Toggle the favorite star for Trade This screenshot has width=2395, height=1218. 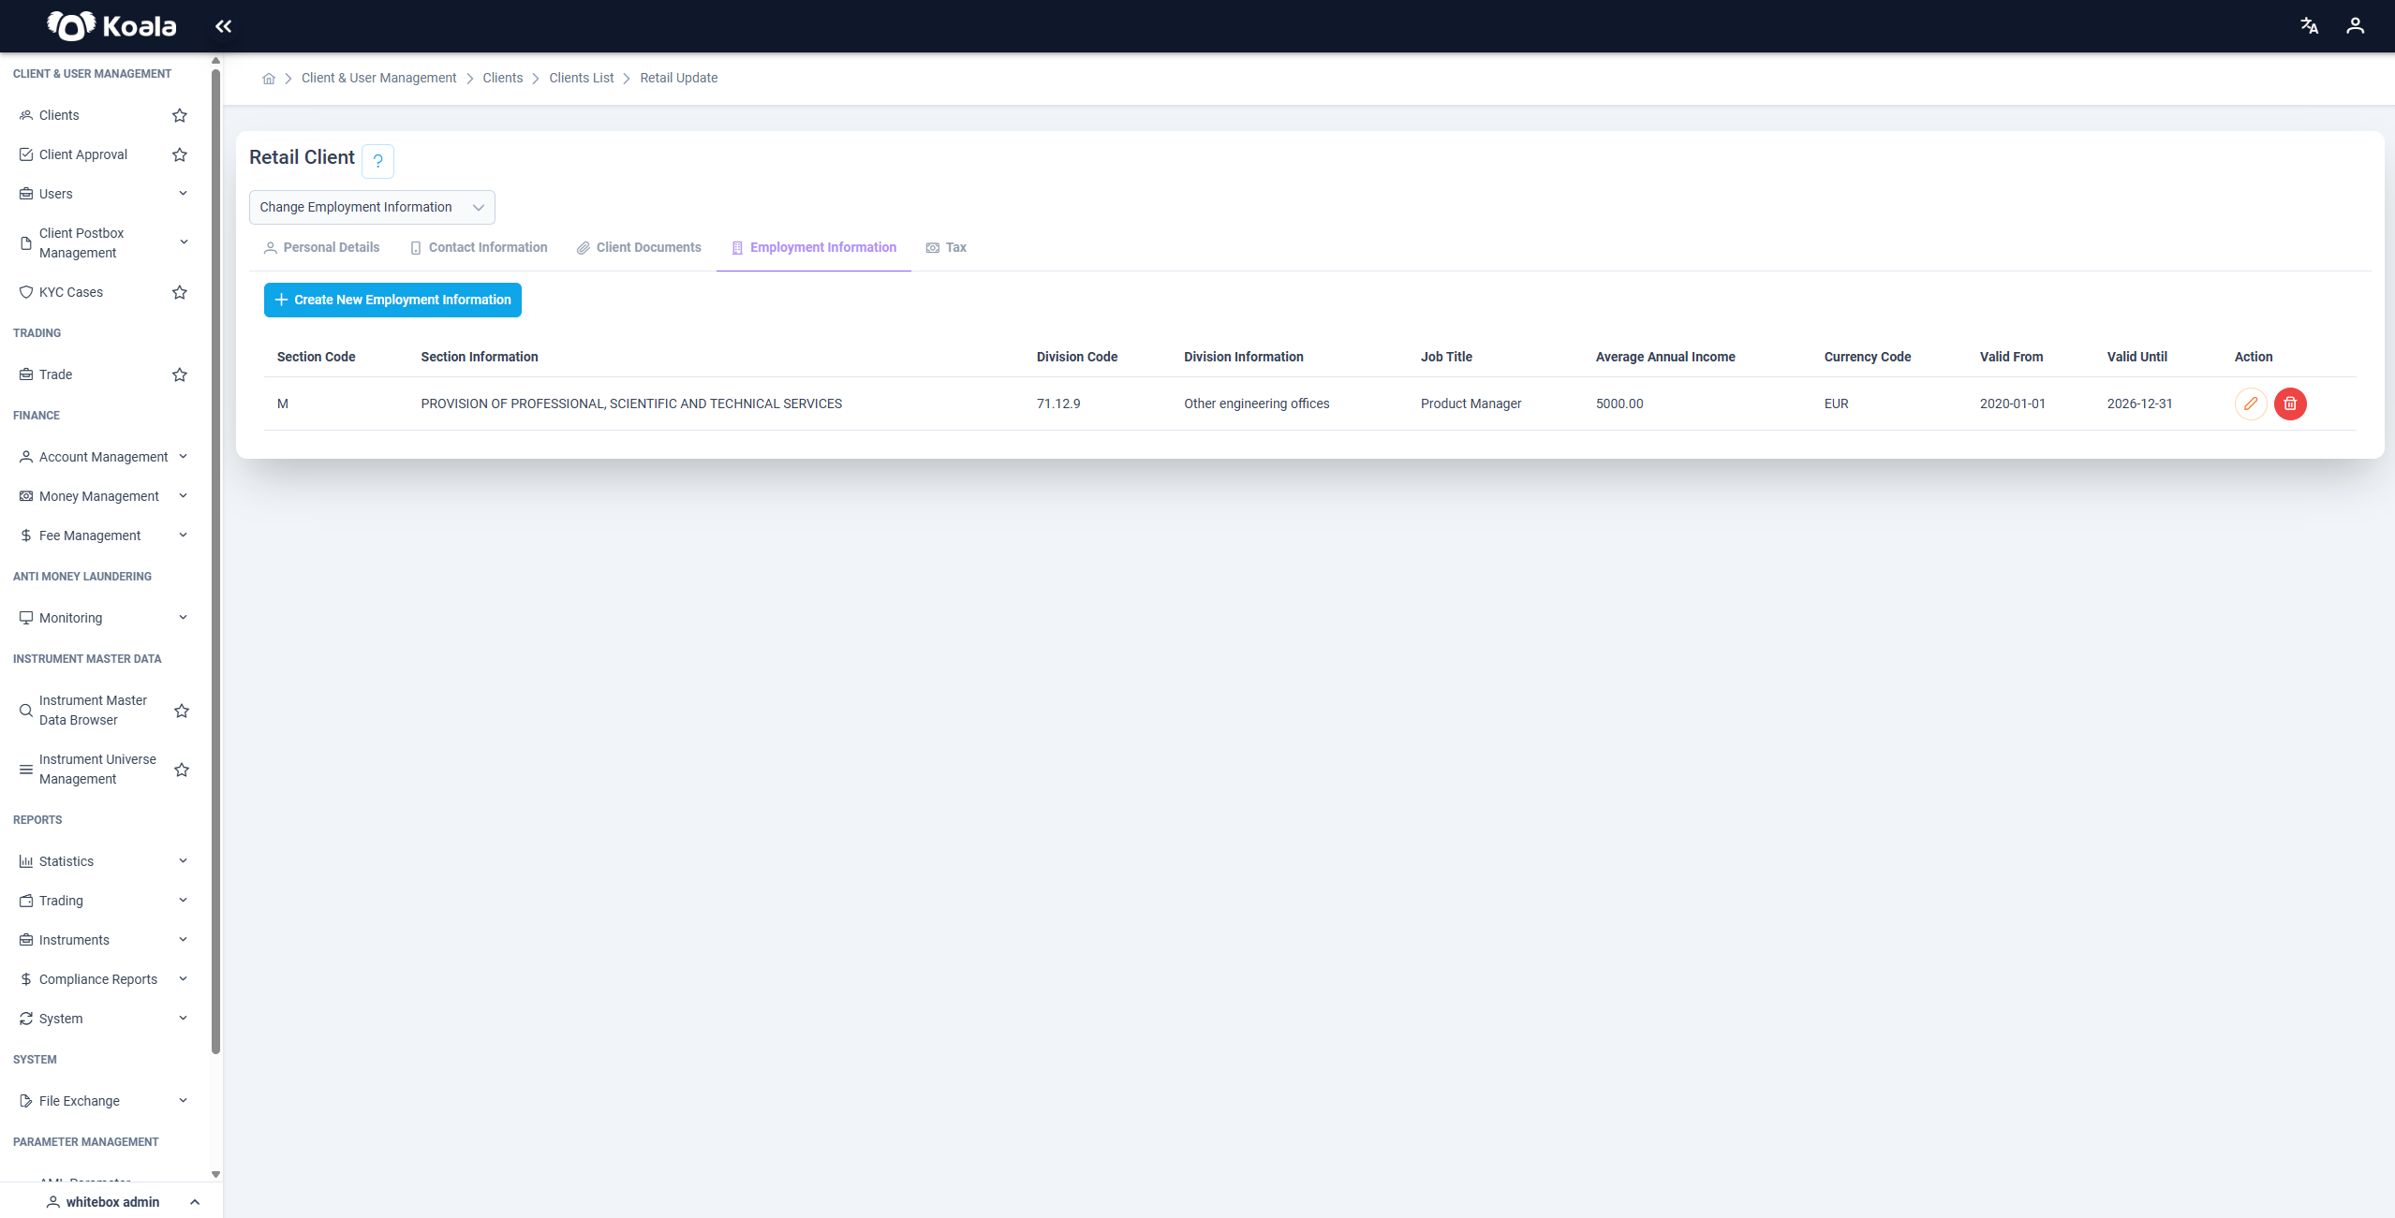click(180, 374)
